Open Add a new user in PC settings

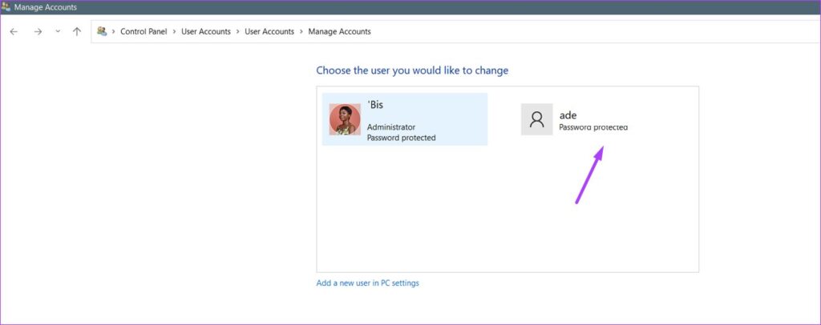tap(367, 283)
